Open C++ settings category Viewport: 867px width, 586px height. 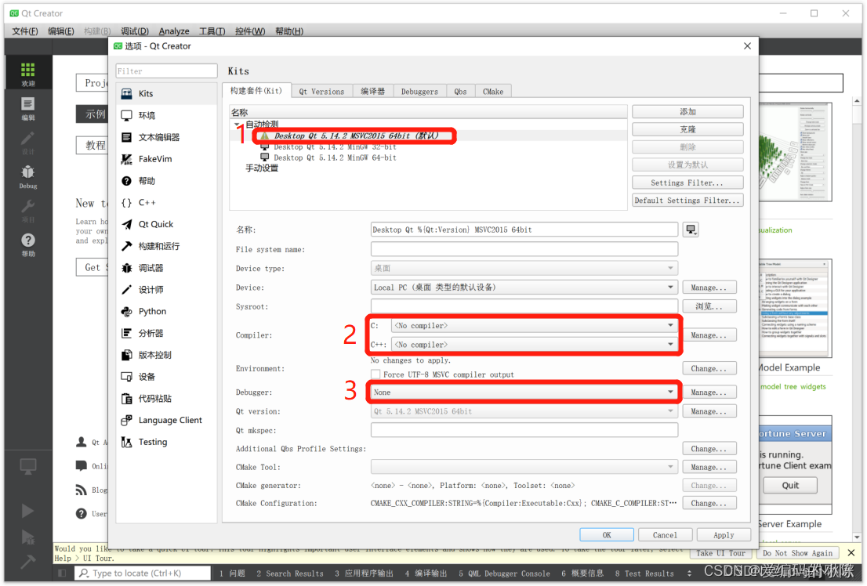tap(166, 202)
